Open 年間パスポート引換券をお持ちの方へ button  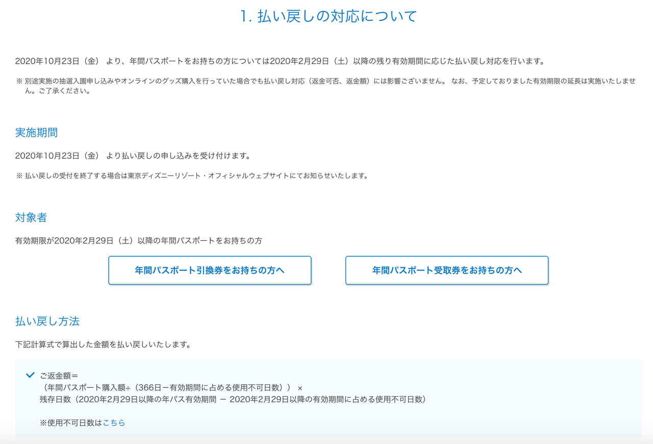(x=210, y=270)
